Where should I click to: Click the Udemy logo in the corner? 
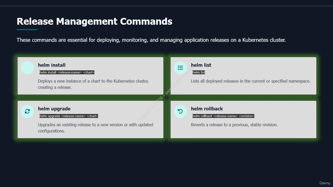(x=325, y=183)
